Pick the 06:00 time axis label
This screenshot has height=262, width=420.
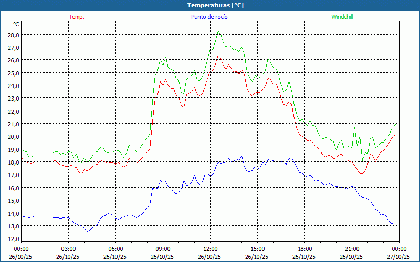tap(115, 249)
